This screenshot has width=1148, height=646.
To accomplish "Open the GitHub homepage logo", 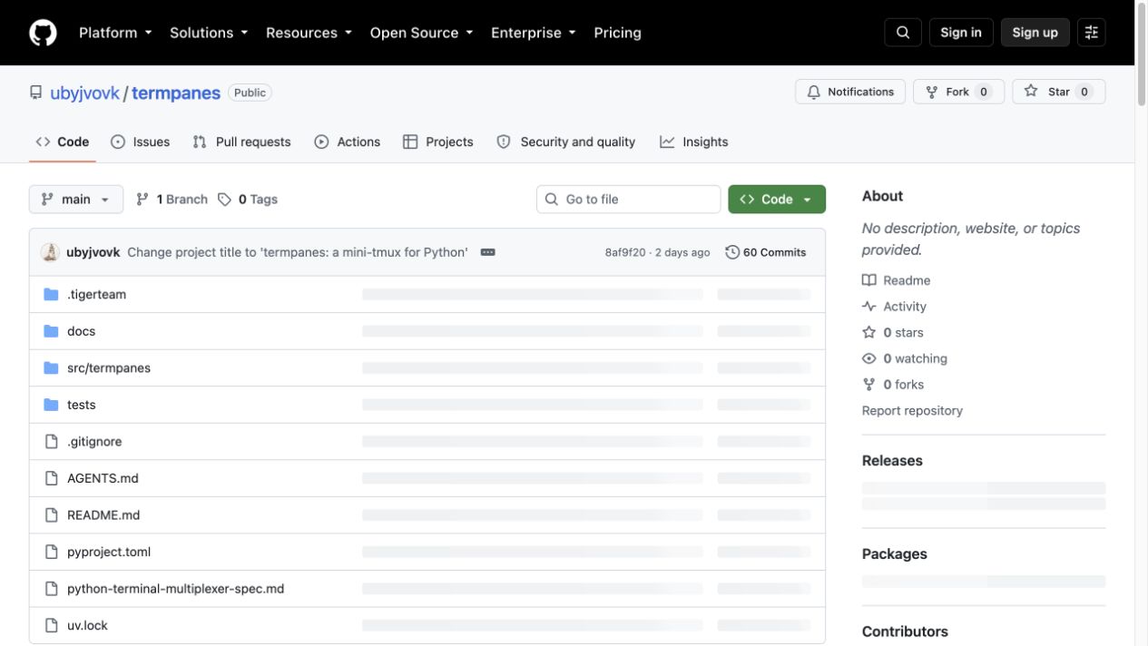I will point(43,33).
